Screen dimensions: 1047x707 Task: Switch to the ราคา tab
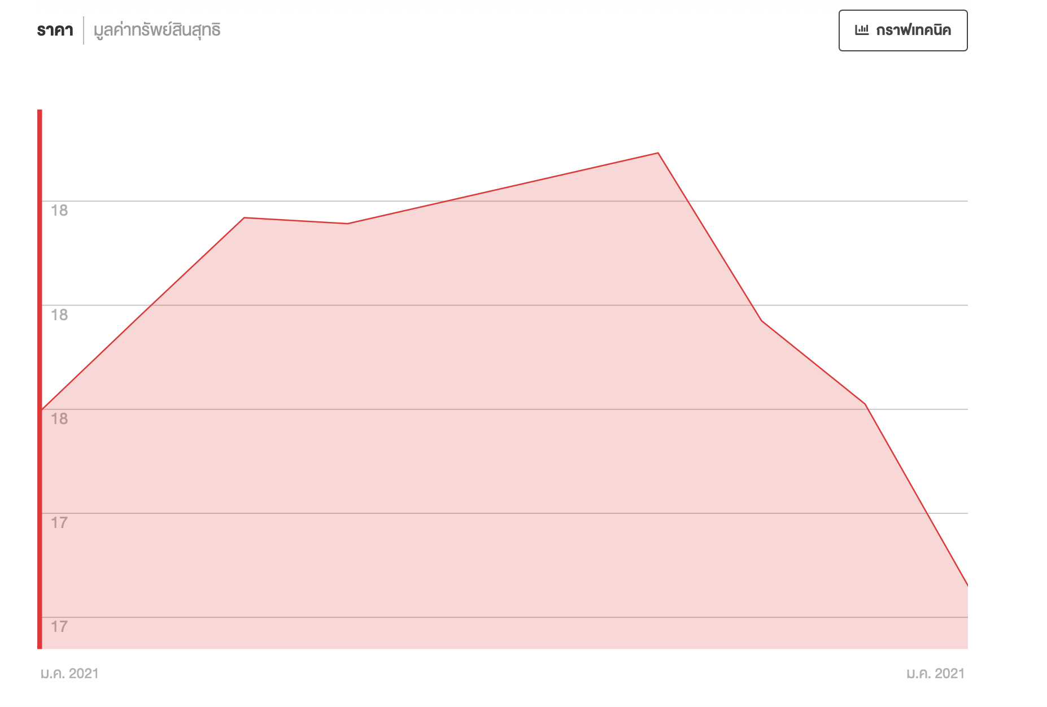point(55,30)
